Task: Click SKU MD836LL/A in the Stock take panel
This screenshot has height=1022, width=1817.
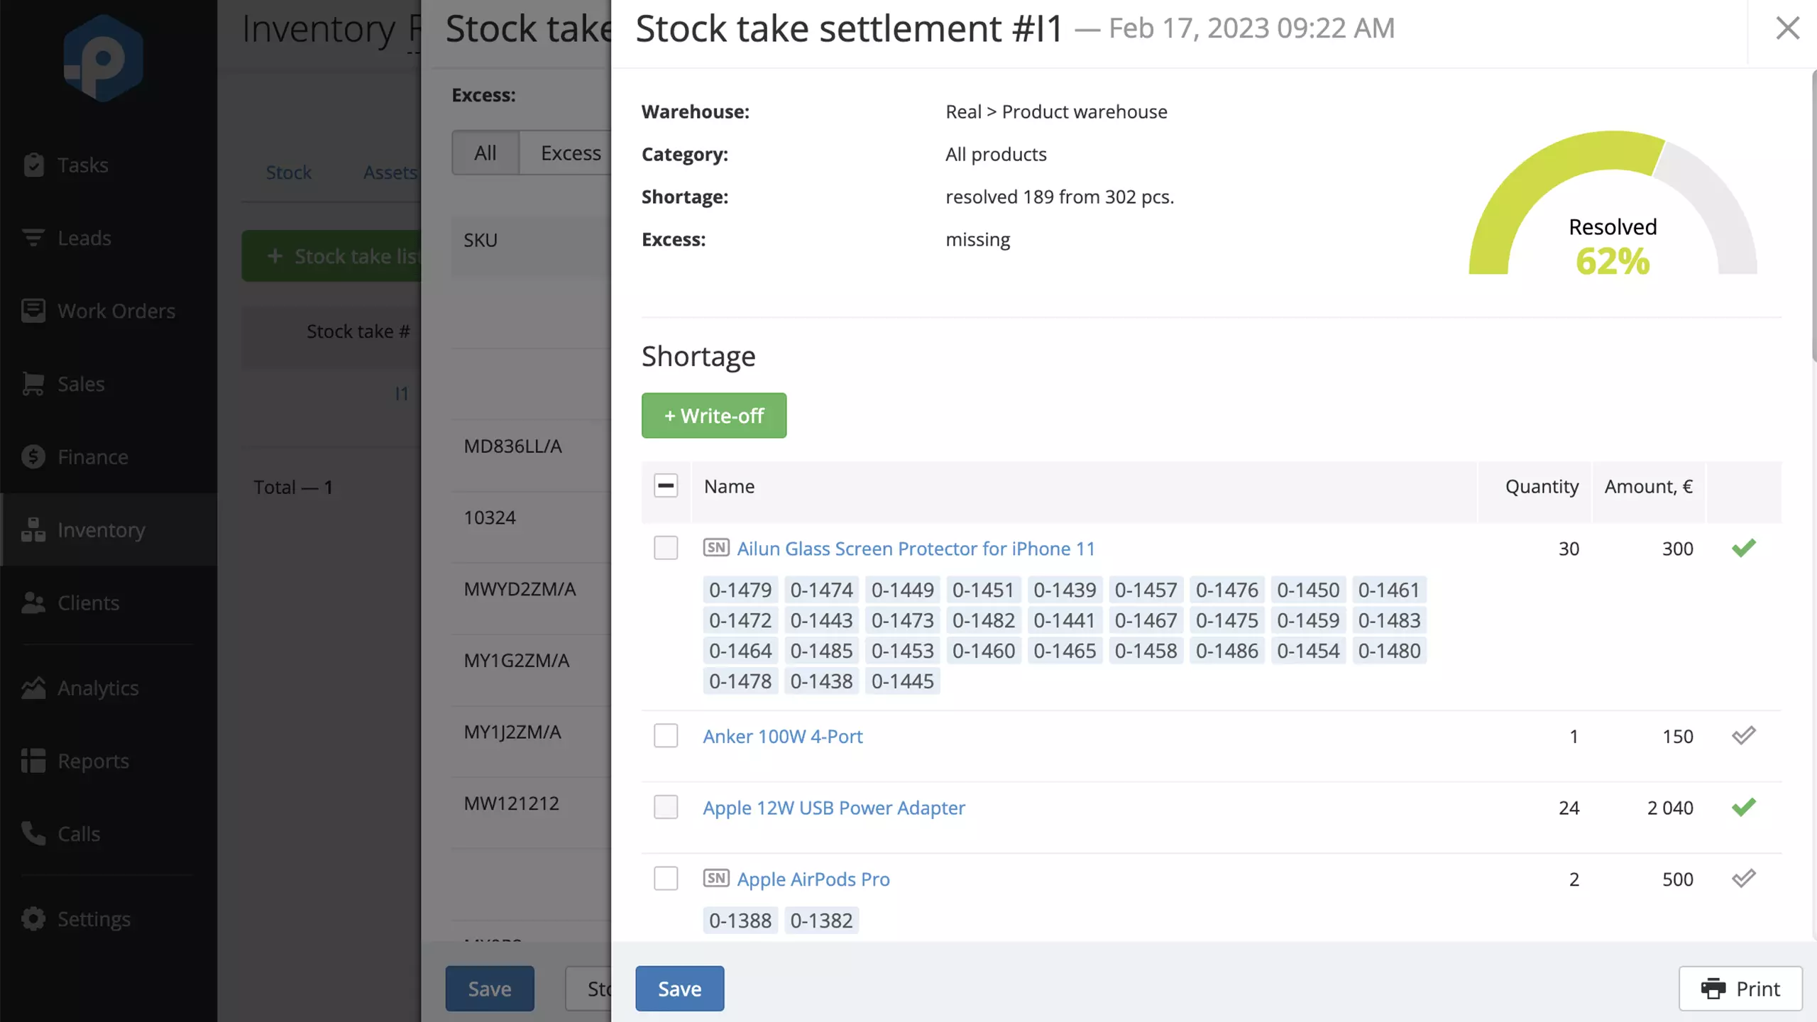Action: (512, 446)
